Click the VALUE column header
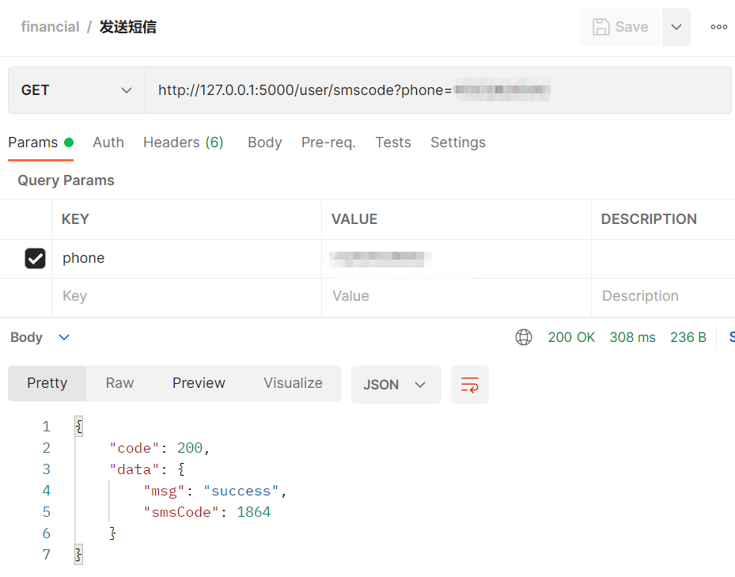 354,219
